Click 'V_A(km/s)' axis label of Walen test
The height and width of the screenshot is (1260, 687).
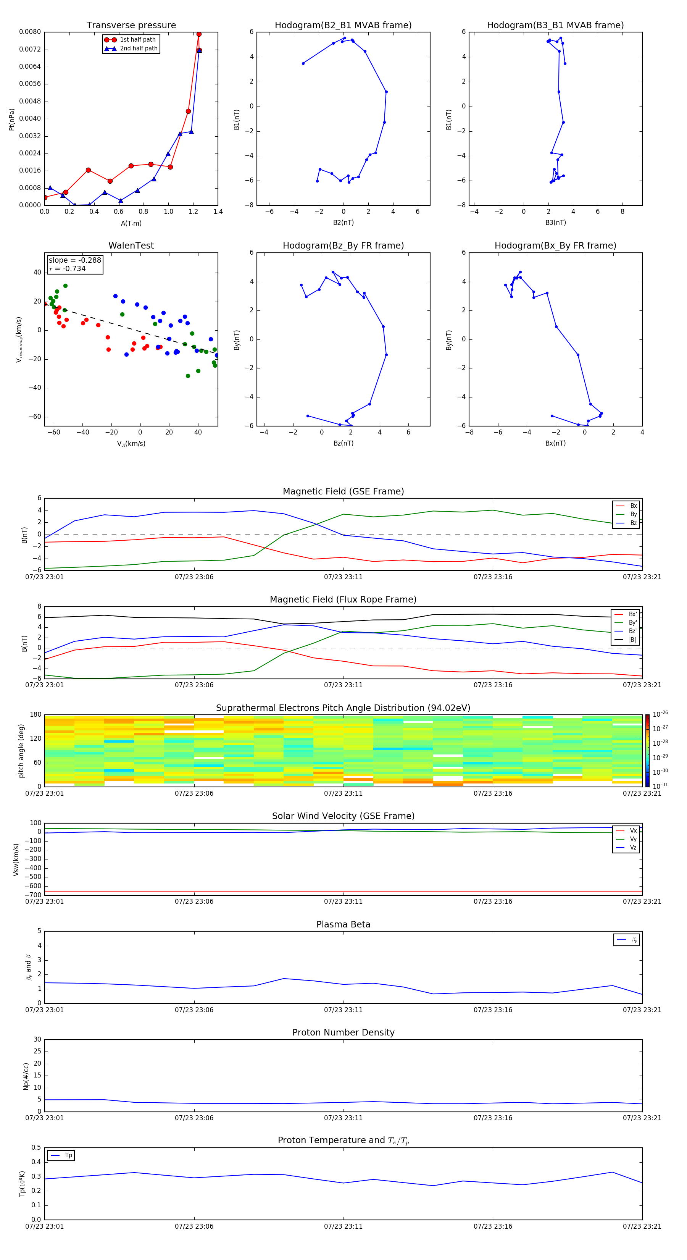coord(131,444)
